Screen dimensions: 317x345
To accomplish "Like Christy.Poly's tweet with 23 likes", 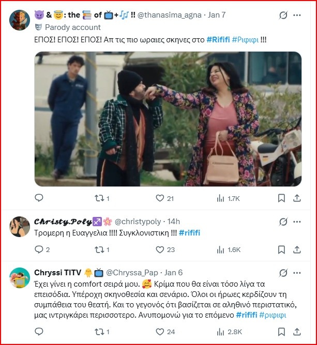I will tap(160, 250).
